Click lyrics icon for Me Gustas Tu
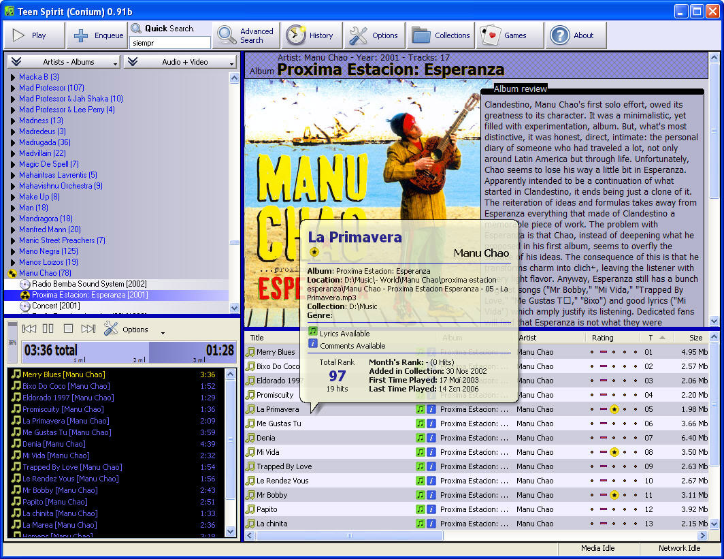724x559 pixels. (421, 424)
